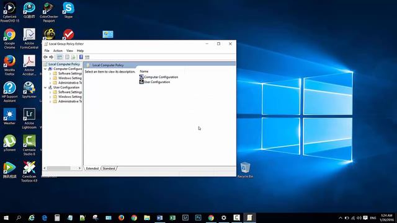Switch to the Extended tab
The height and width of the screenshot is (223, 397).
click(x=92, y=168)
